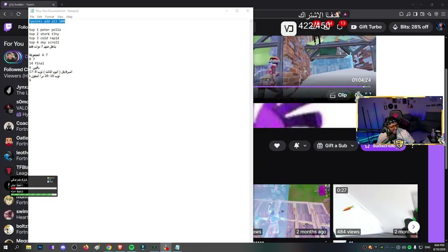Image resolution: width=448 pixels, height=252 pixels.
Task: Click the '14 final' line in Notepad
Action: click(x=37, y=63)
